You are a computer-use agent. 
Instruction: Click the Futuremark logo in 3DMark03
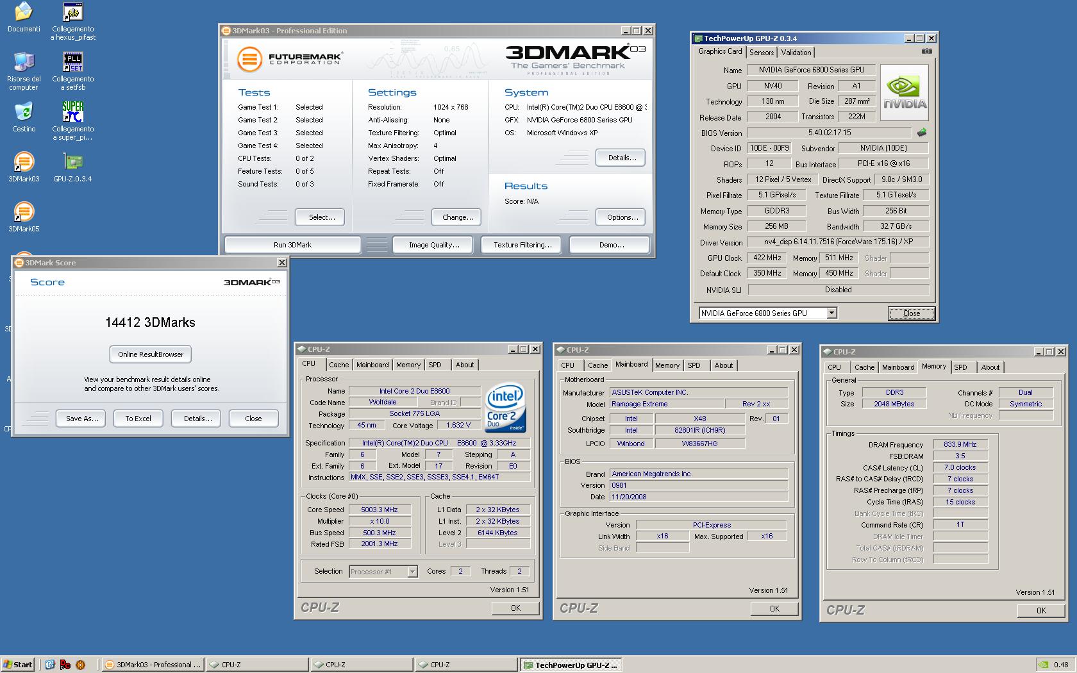[289, 59]
